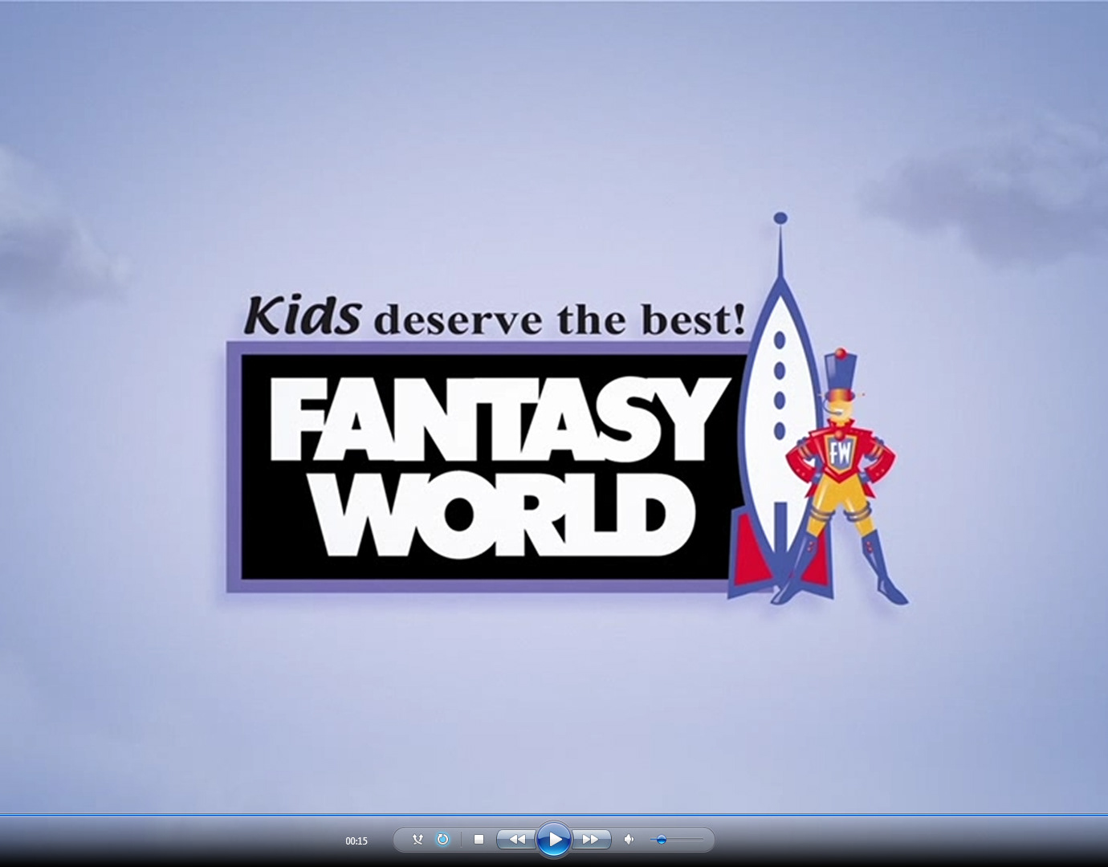The height and width of the screenshot is (867, 1108).
Task: Click the fast forward/next button
Action: (x=592, y=840)
